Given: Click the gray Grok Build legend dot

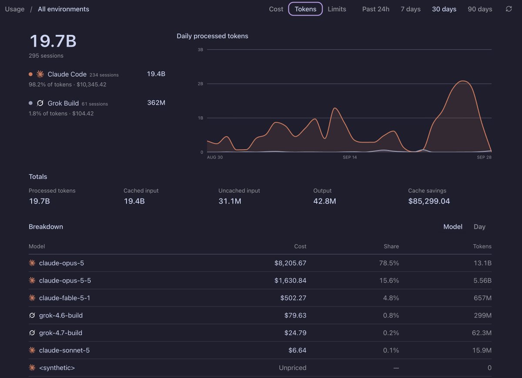Looking at the screenshot, I should (30, 103).
